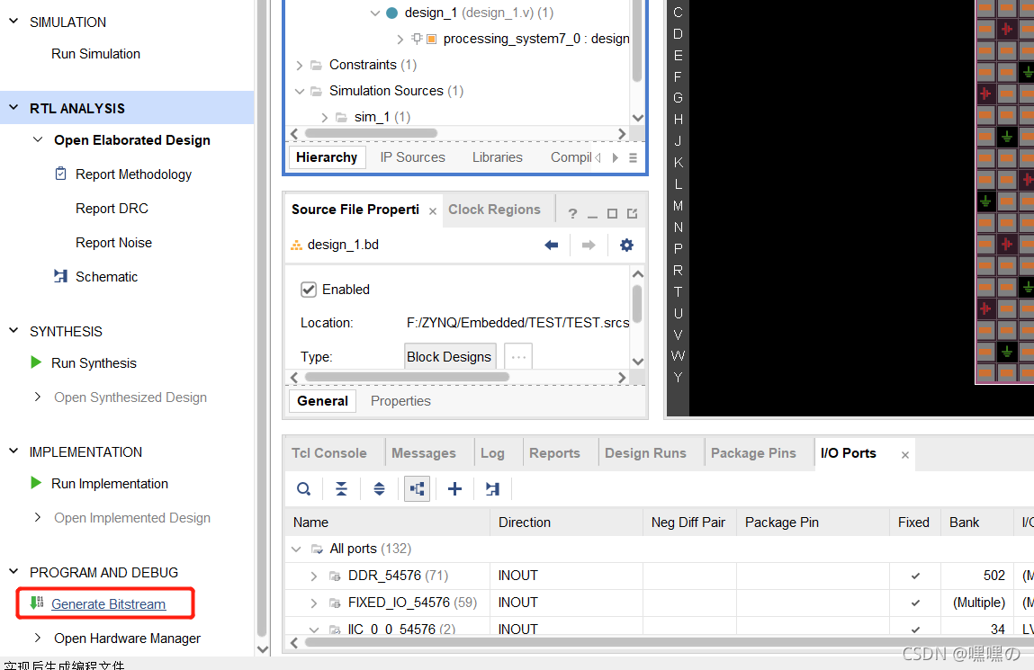Collapse the SYNTHESIS section
Image resolution: width=1034 pixels, height=670 pixels.
click(13, 331)
